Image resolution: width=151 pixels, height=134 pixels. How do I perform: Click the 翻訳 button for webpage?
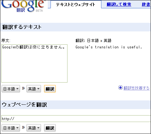pyautogui.click(x=50, y=128)
